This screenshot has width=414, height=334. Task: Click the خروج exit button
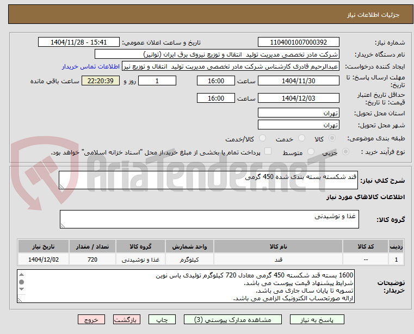click(91, 319)
